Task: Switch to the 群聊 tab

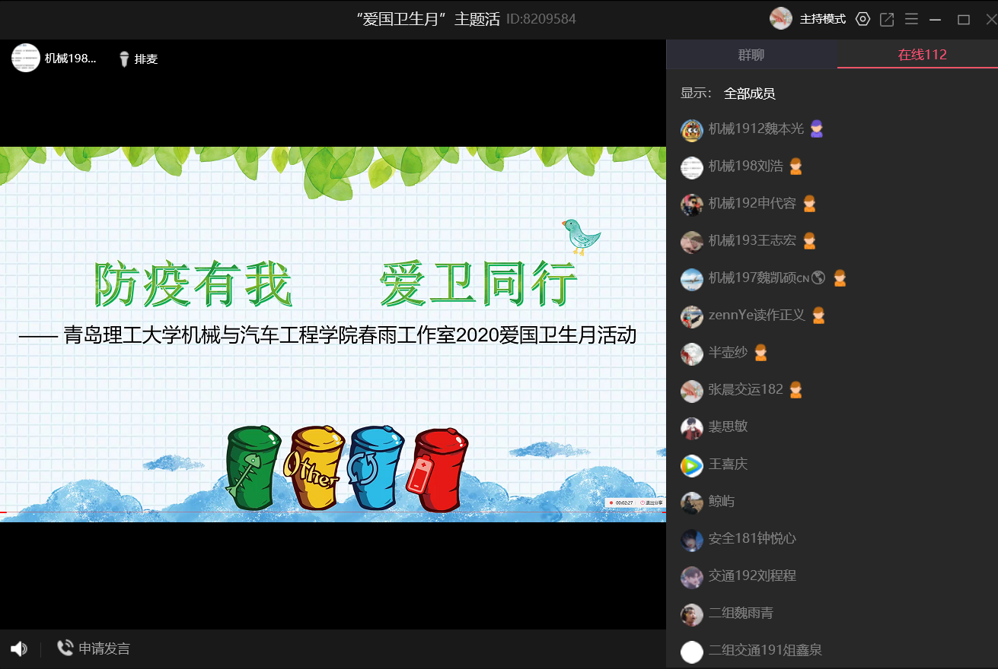Action: [751, 55]
